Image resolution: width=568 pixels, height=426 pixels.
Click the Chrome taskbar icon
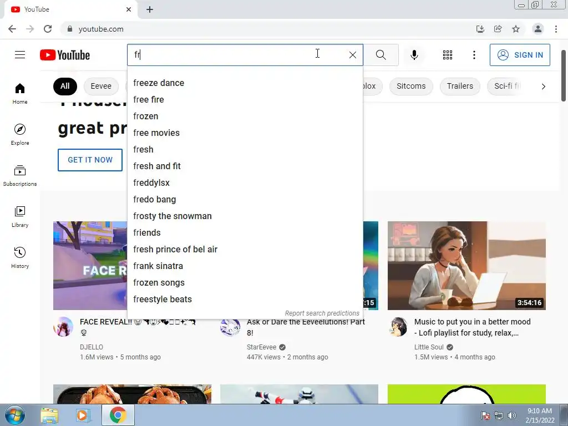coord(118,415)
